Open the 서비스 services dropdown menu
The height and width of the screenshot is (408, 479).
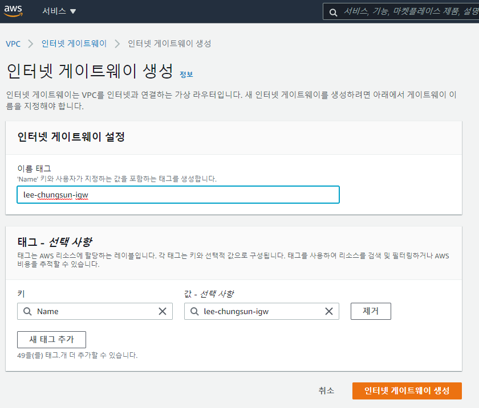click(59, 11)
